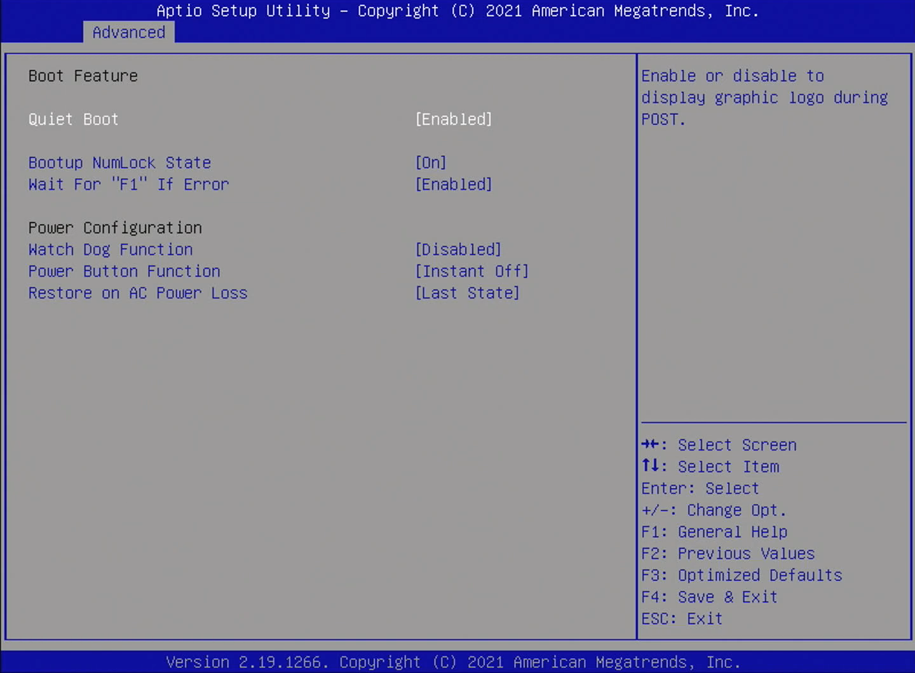Viewport: 915px width, 673px height.
Task: Click the Power Configuration section heading
Action: [x=115, y=228]
